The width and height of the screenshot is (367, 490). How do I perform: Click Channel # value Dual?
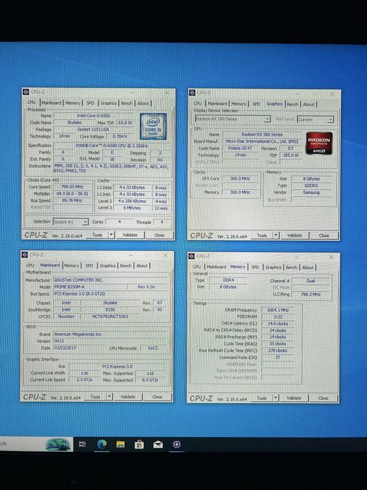pos(310,281)
